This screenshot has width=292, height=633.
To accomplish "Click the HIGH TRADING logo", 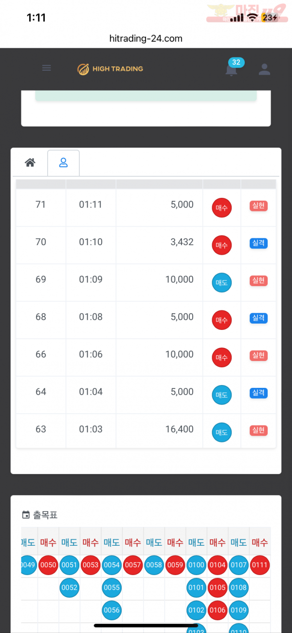I will pos(110,69).
